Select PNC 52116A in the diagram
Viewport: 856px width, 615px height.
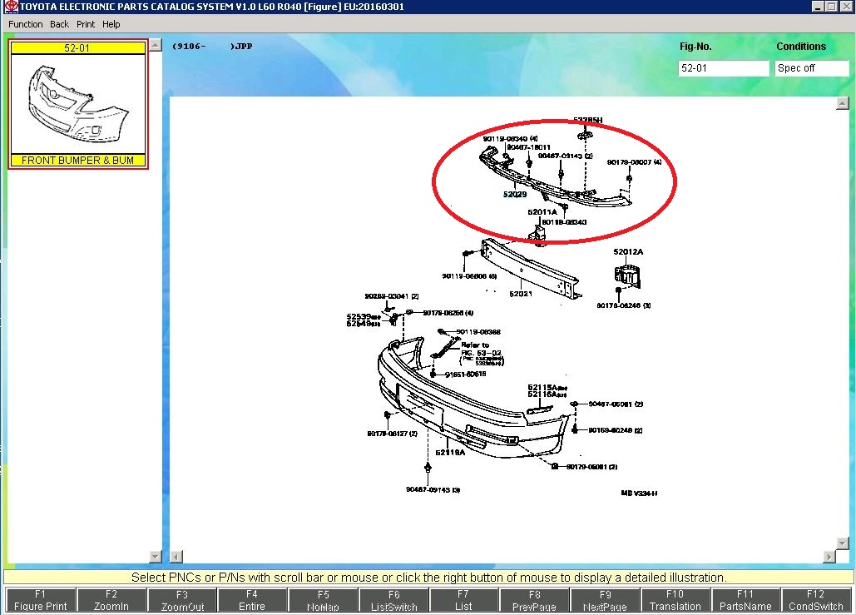[547, 394]
